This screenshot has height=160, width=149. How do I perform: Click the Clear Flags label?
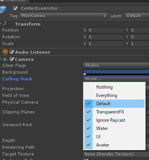[x=14, y=65]
